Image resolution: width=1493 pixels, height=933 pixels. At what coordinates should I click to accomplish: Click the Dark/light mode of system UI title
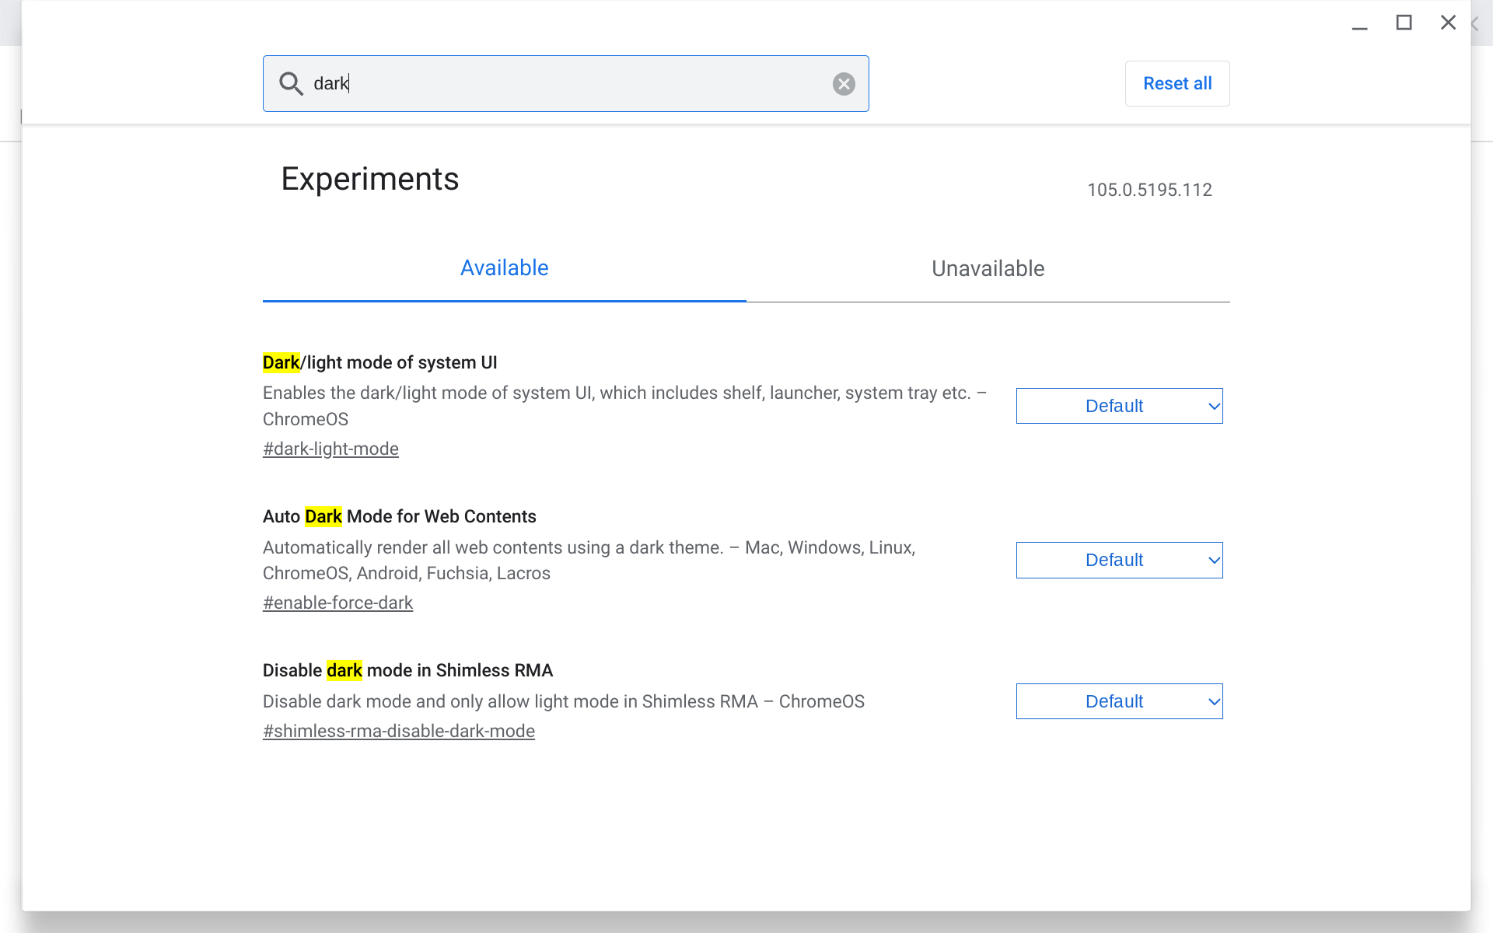click(x=379, y=362)
